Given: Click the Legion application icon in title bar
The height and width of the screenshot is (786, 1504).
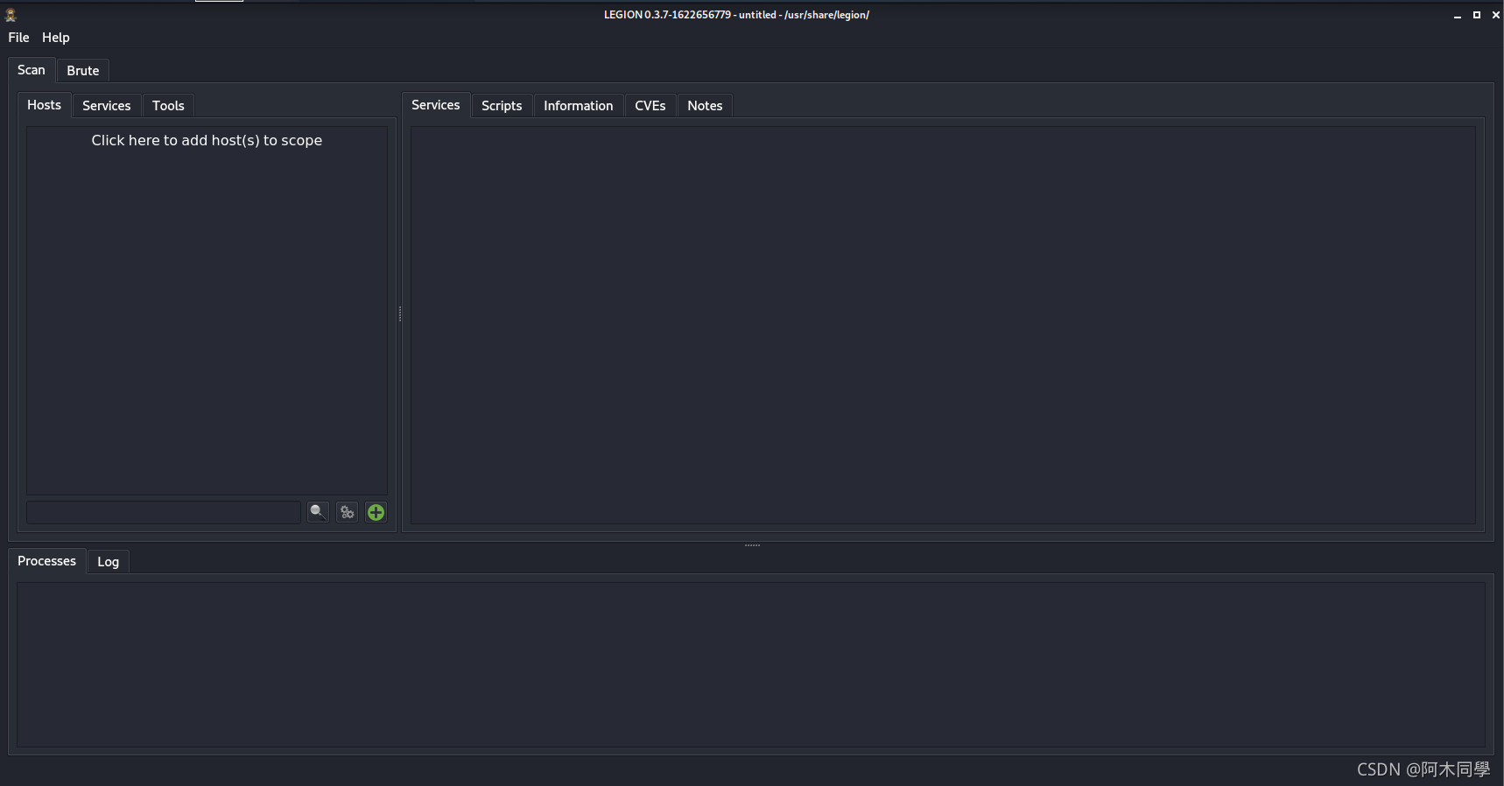Looking at the screenshot, I should [x=11, y=15].
